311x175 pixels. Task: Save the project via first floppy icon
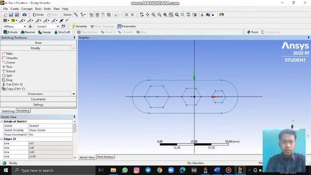click(11, 15)
